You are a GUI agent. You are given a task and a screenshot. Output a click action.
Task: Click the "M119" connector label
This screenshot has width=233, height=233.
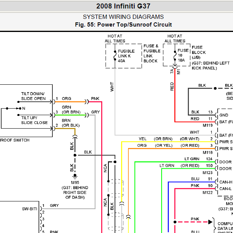[x=208, y=125]
